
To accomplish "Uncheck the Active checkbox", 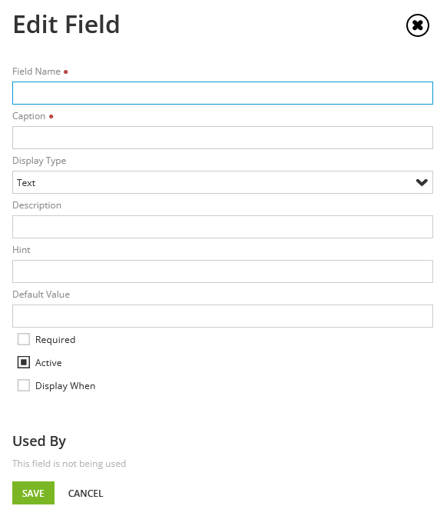I will (x=24, y=362).
